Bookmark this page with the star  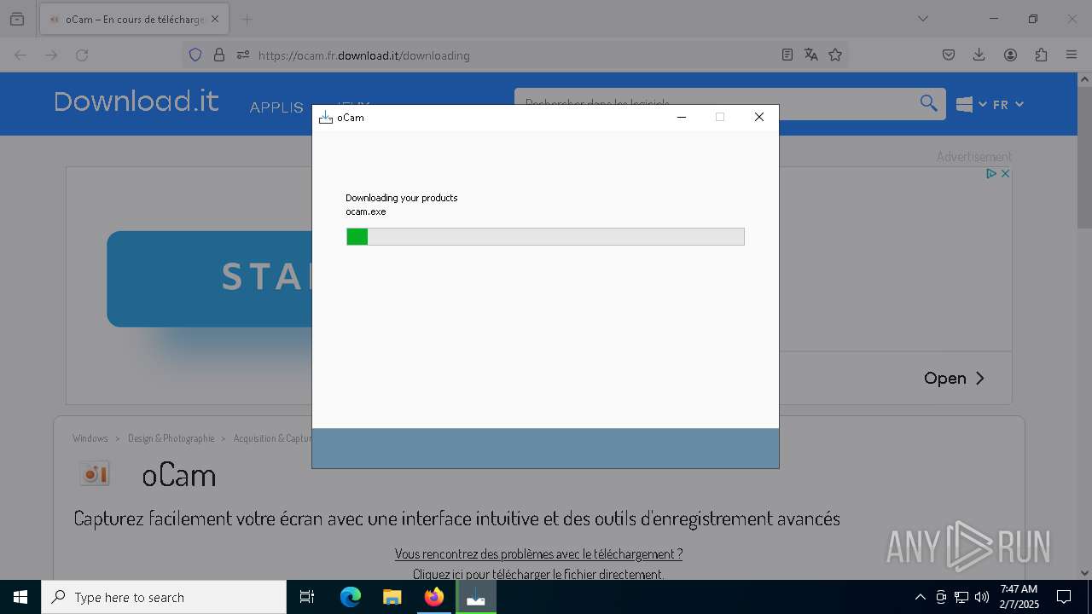click(x=835, y=55)
